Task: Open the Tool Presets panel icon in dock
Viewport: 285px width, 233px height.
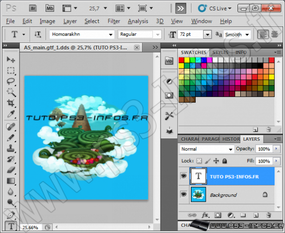Action: [169, 116]
